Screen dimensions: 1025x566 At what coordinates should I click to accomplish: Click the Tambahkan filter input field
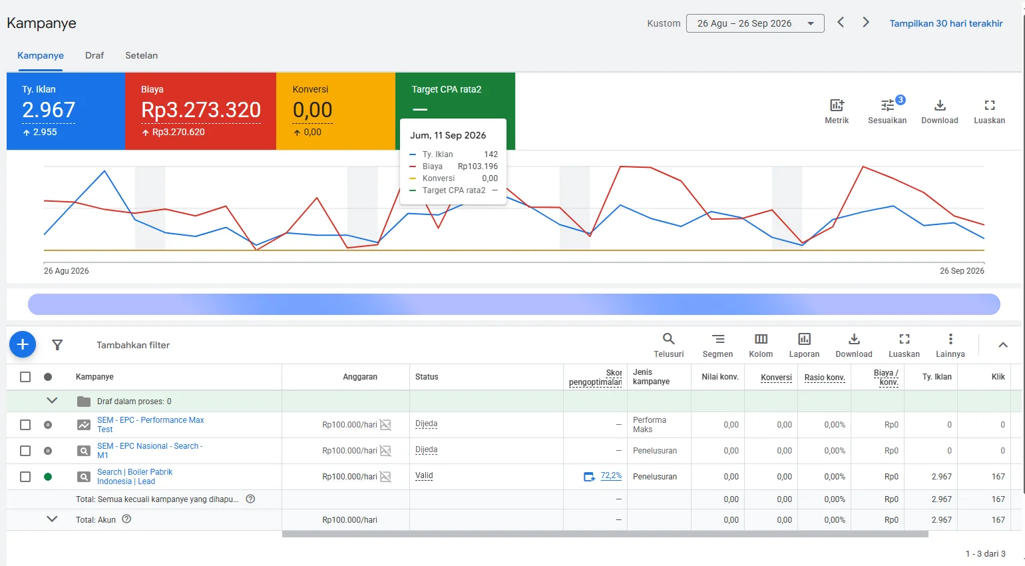(x=133, y=345)
